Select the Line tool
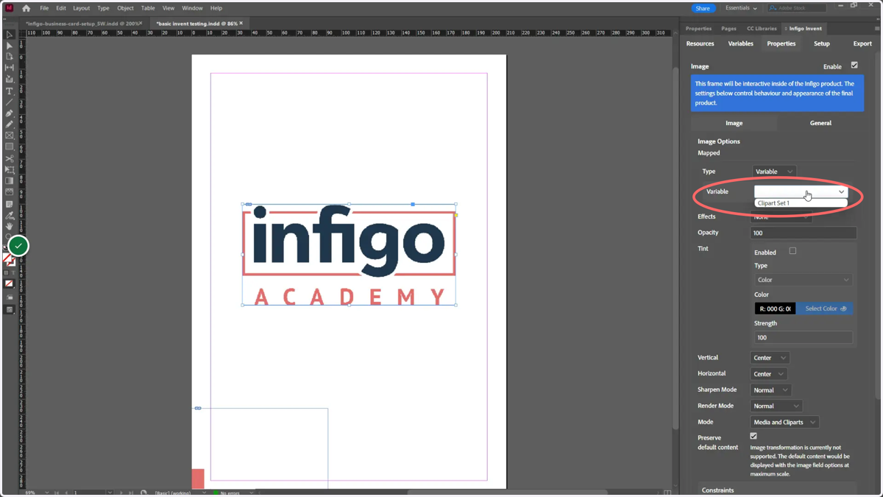This screenshot has width=883, height=497. coord(10,102)
